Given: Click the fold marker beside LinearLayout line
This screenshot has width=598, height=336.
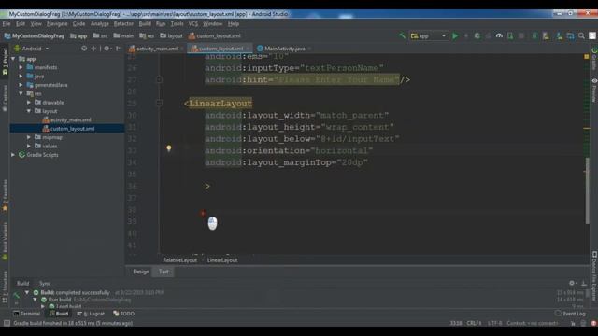Looking at the screenshot, I should [x=160, y=103].
